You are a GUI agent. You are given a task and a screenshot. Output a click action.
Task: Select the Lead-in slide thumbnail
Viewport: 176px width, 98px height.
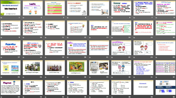click(x=33, y=8)
